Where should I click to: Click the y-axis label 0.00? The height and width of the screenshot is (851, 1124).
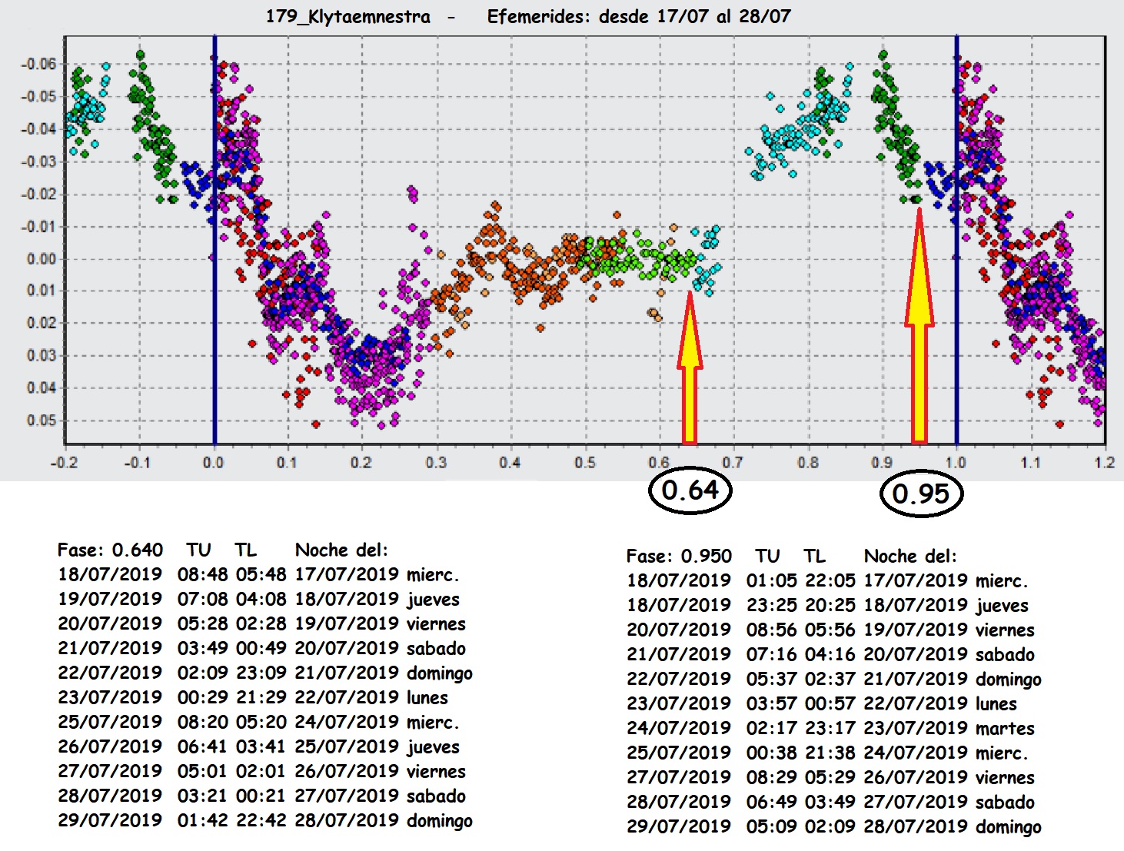pyautogui.click(x=42, y=259)
